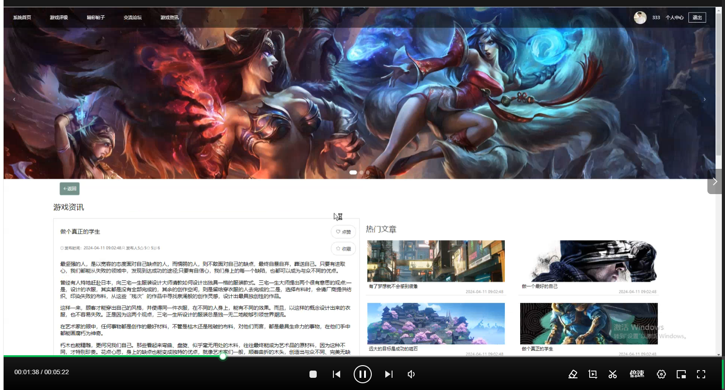The image size is (725, 390).
Task: Open 游戏评级 navigation item
Action: pyautogui.click(x=59, y=18)
